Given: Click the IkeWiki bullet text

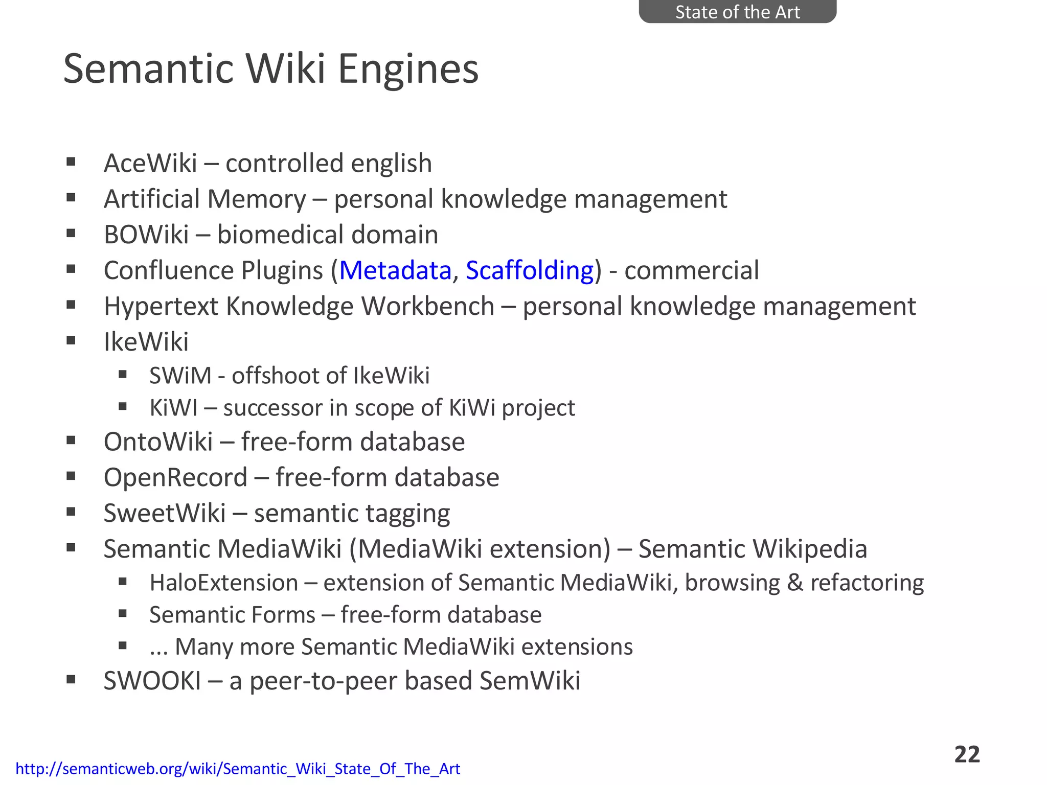Looking at the screenshot, I should 146,342.
